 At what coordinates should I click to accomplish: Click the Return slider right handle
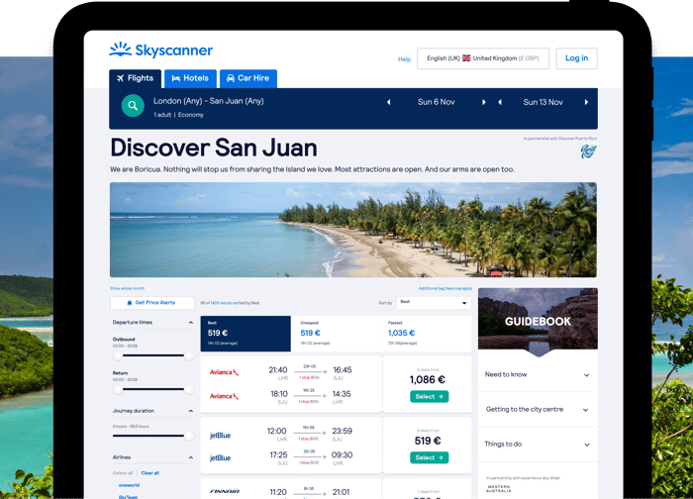(189, 389)
